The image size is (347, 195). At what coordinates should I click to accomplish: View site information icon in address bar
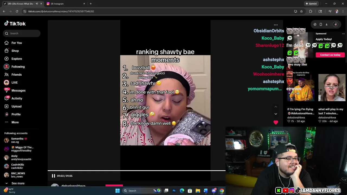tap(25, 11)
